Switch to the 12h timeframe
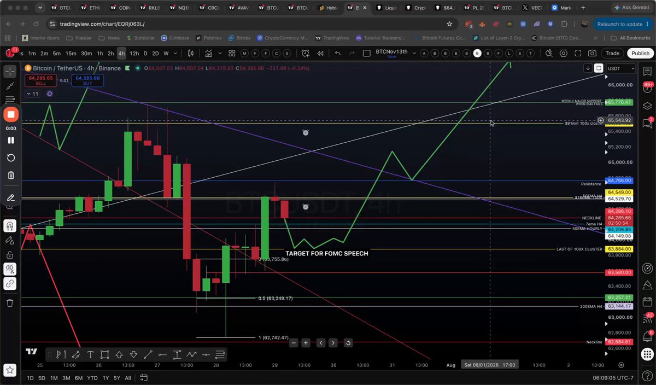Viewport: 656px width, 385px height. click(134, 53)
